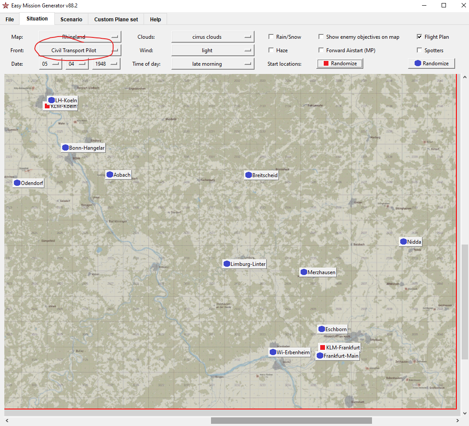469x426 pixels.
Task: Choose the Merzhausen airfield marker
Action: (x=318, y=272)
